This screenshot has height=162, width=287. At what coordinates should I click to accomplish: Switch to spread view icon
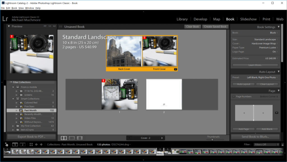click(71, 138)
